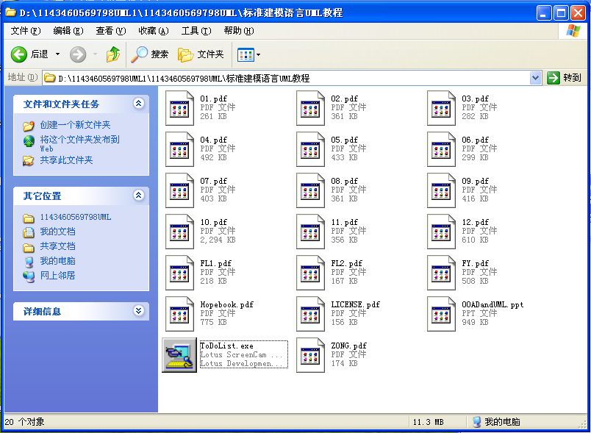This screenshot has width=591, height=433.
Task: Click 将这个文件夹发布到 Web link
Action: pyautogui.click(x=79, y=143)
